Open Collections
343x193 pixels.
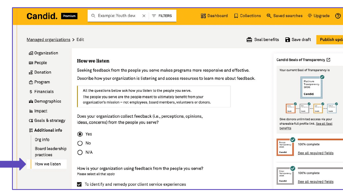click(x=247, y=16)
